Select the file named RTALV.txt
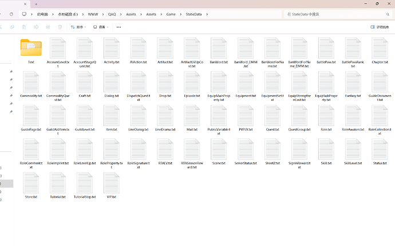 (x=165, y=152)
